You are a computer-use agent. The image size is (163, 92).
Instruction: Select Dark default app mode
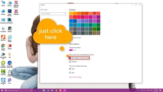tap(70, 73)
